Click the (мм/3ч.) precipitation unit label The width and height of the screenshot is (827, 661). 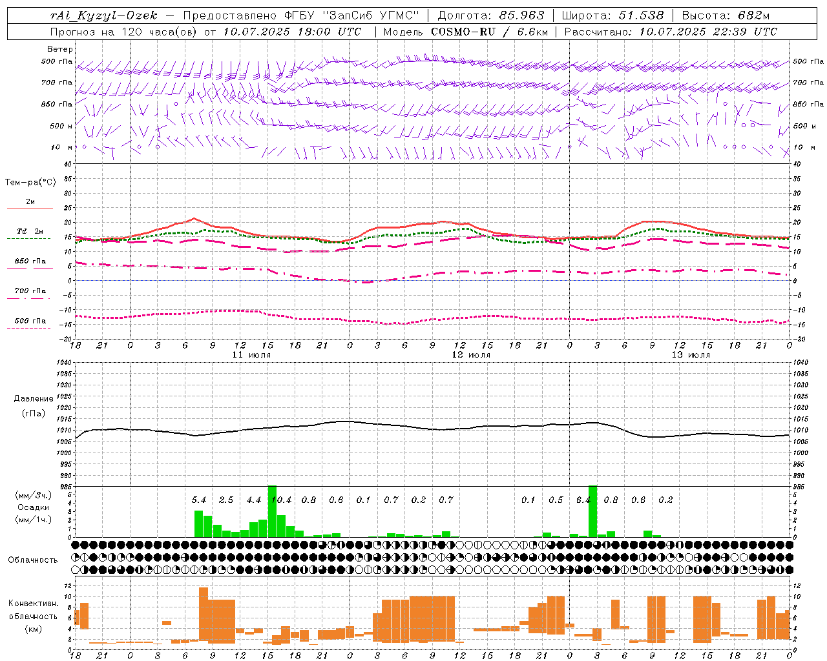click(x=34, y=495)
